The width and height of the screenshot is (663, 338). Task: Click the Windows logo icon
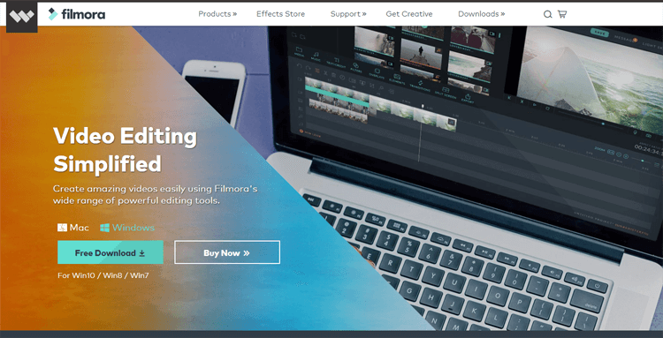104,228
